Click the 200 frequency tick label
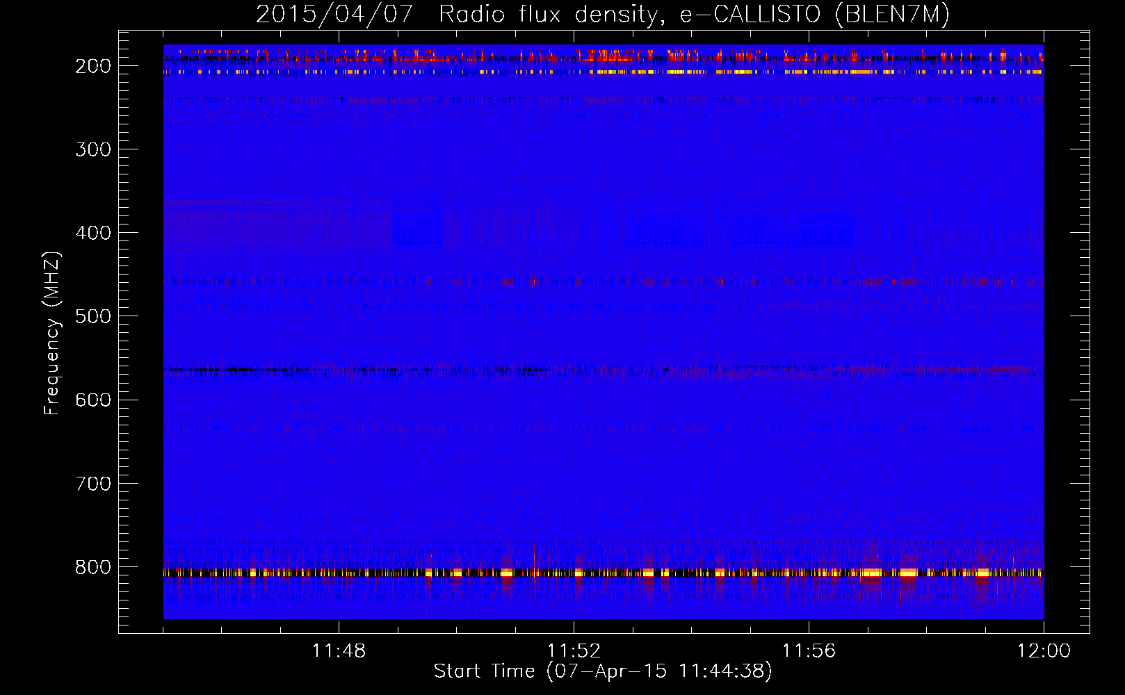The image size is (1125, 695). coord(93,66)
